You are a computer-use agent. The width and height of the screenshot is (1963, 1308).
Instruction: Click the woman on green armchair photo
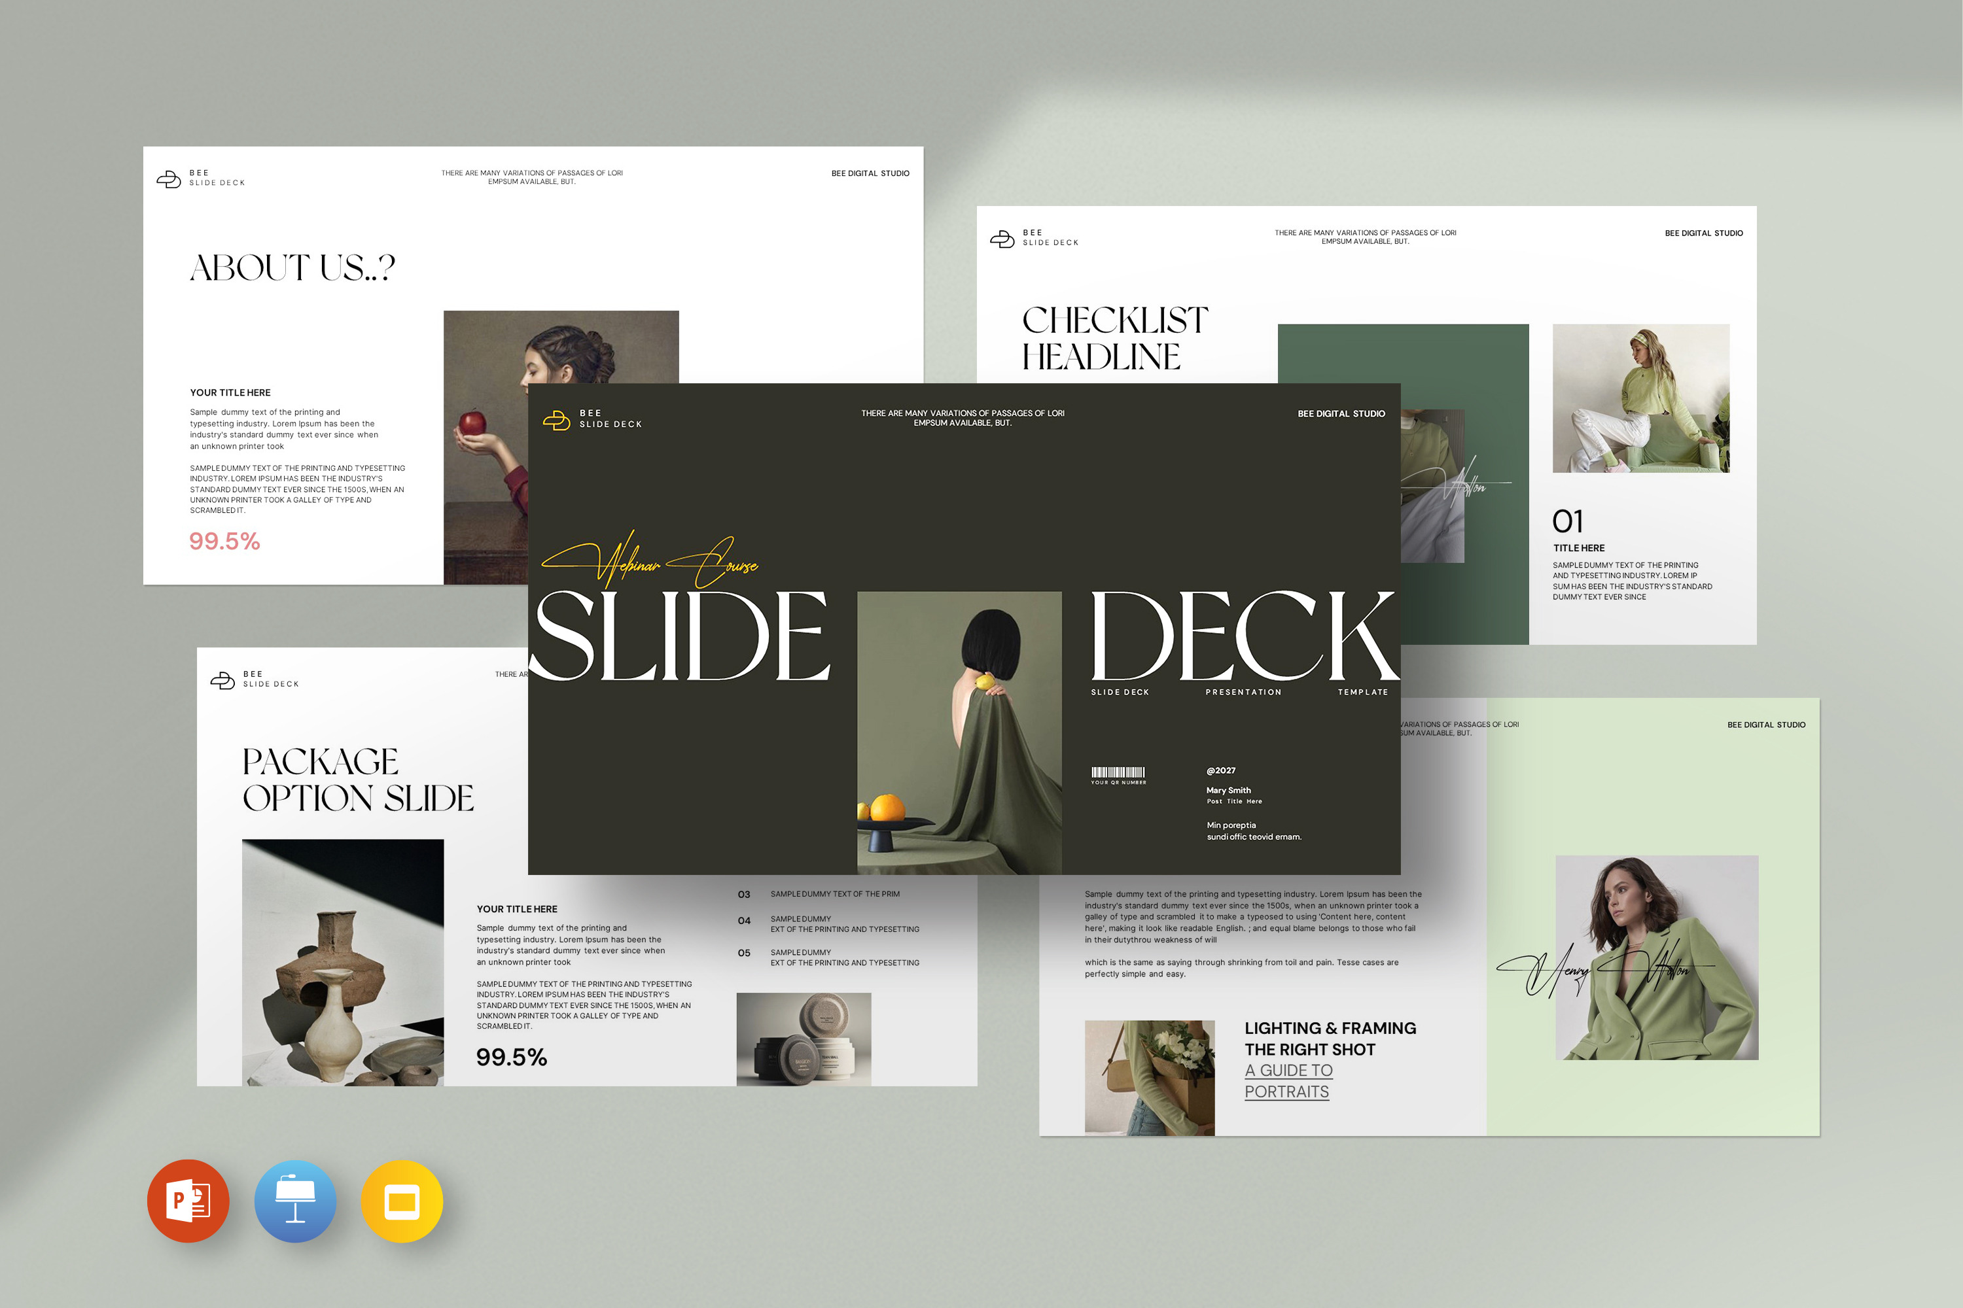coord(1641,399)
